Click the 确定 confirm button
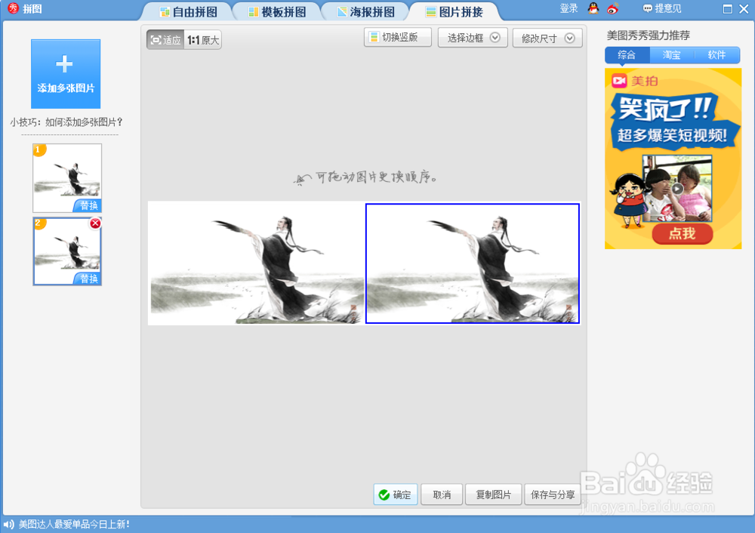755x533 pixels. [396, 494]
